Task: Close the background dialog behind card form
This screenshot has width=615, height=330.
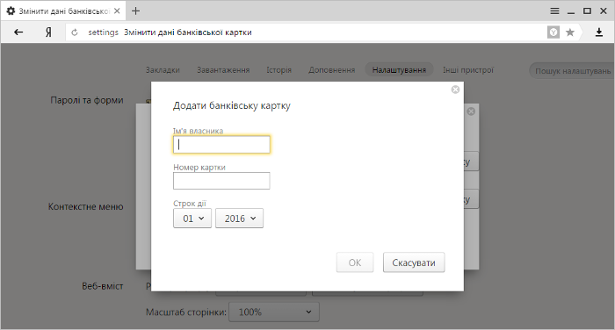Action: pos(471,111)
